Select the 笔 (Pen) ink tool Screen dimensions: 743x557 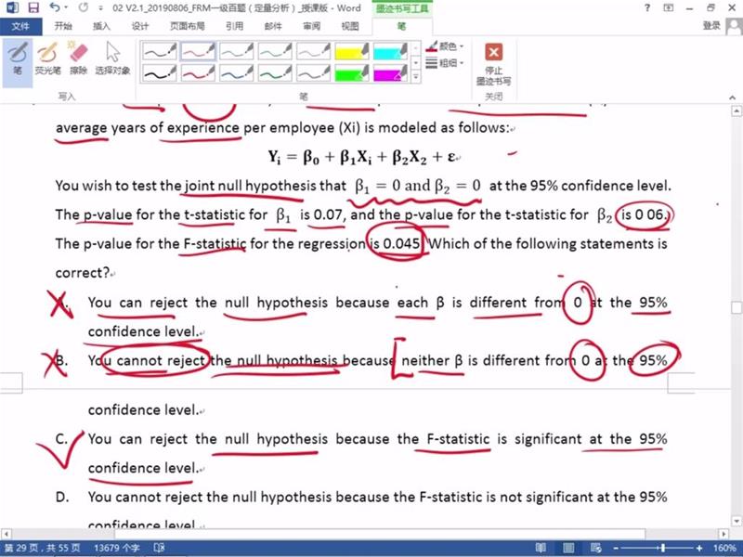(18, 59)
